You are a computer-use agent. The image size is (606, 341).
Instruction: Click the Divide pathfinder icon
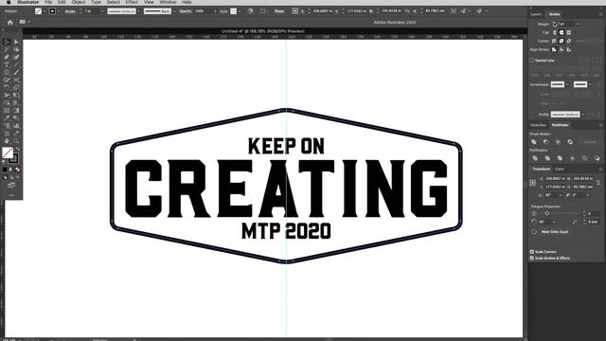(x=535, y=158)
